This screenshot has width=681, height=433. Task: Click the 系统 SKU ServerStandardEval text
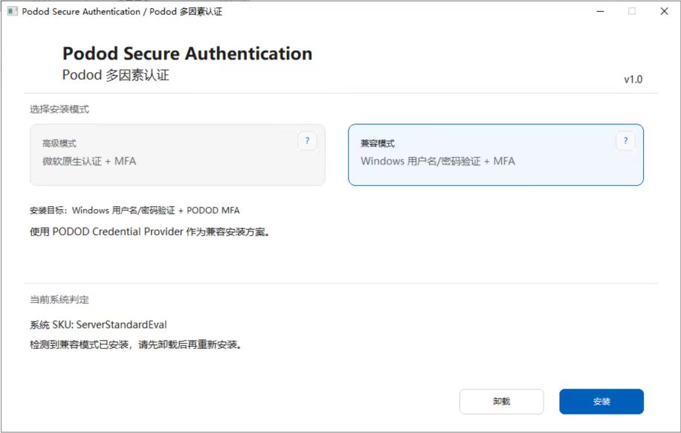point(98,325)
